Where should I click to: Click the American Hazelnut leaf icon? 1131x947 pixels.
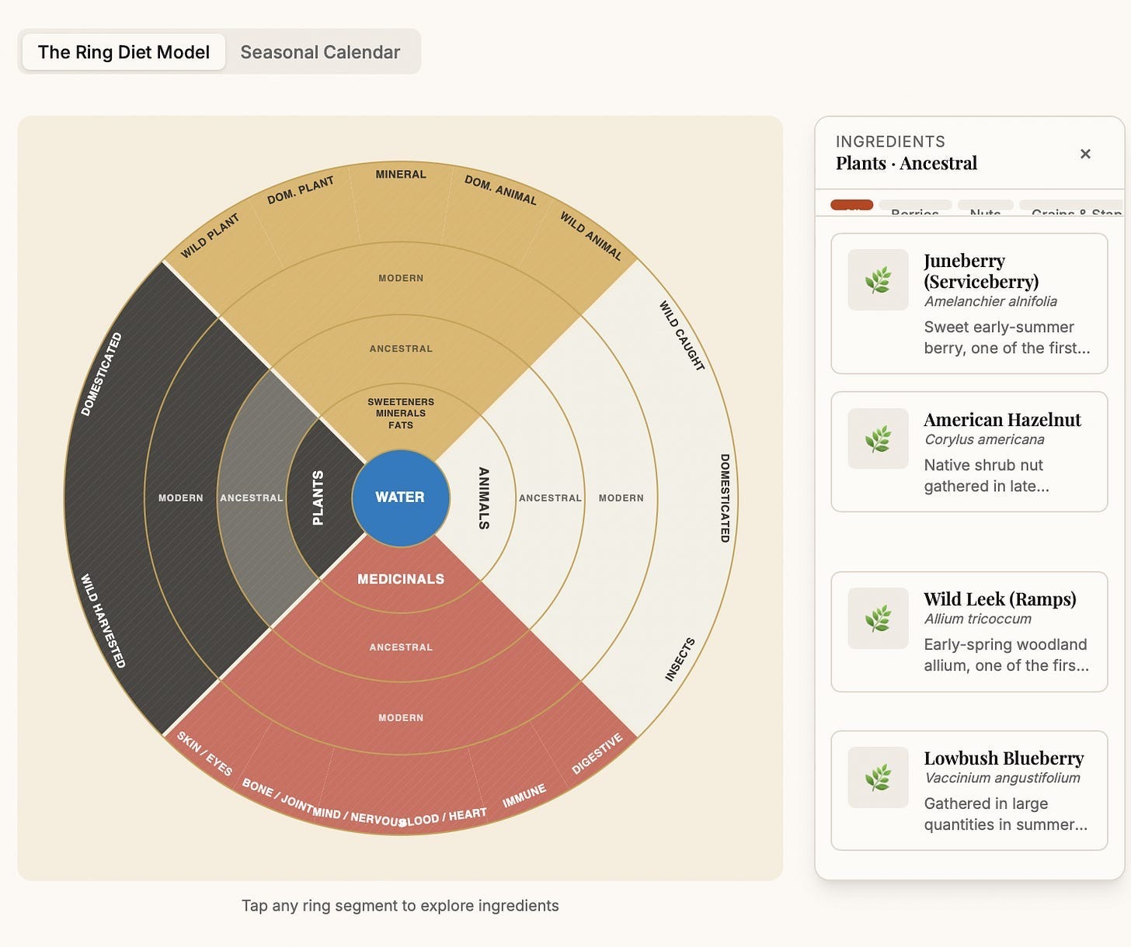tap(878, 439)
